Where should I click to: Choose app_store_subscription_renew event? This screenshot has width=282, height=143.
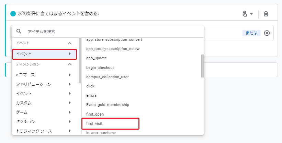(x=113, y=49)
